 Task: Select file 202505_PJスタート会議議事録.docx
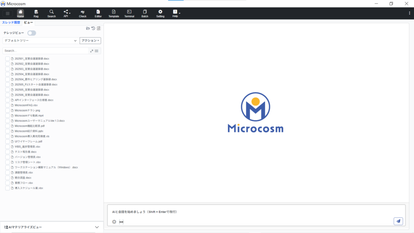click(x=36, y=85)
